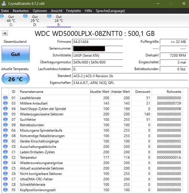
Task: Click status orb for C2 Temperatur row
Action: point(5,157)
